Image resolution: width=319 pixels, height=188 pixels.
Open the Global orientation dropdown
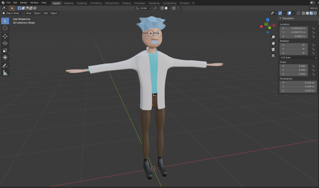144,8
